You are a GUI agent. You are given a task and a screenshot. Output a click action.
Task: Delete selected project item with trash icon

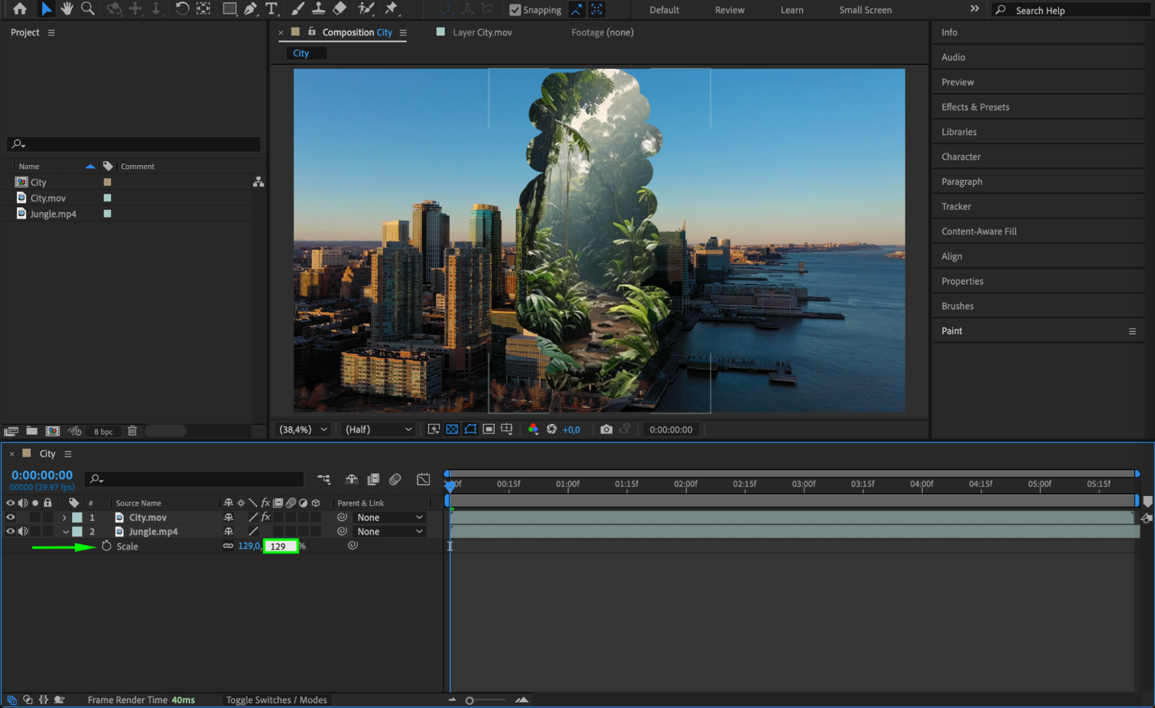pos(132,431)
